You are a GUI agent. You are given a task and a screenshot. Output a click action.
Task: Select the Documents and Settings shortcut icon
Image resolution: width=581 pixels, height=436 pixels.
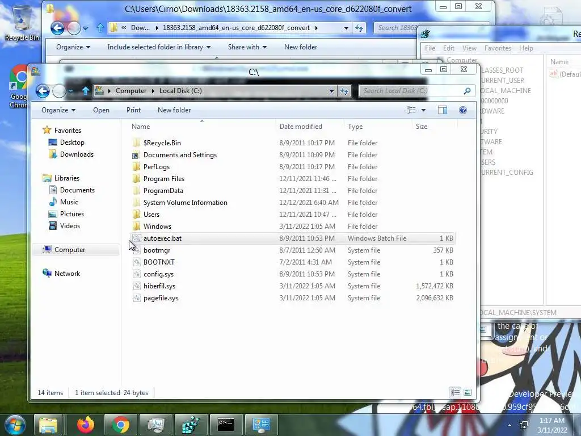pos(136,155)
